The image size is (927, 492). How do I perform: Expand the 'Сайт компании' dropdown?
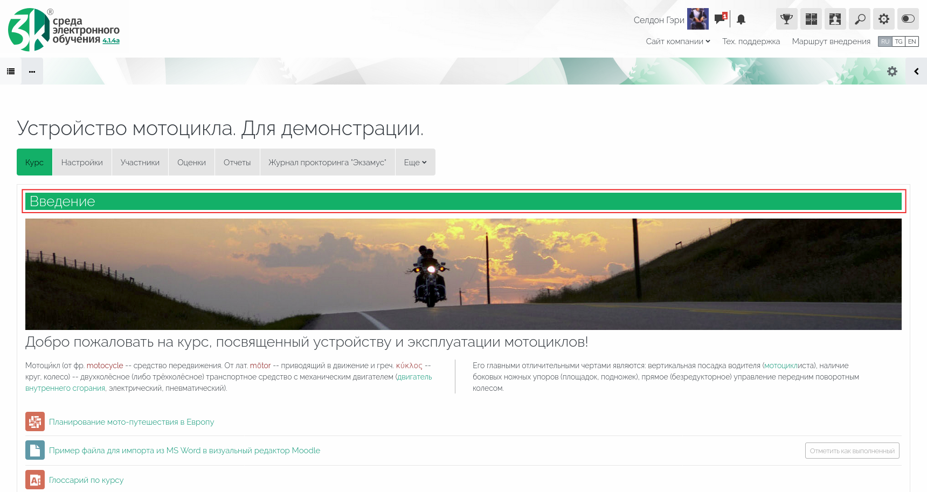(678, 41)
